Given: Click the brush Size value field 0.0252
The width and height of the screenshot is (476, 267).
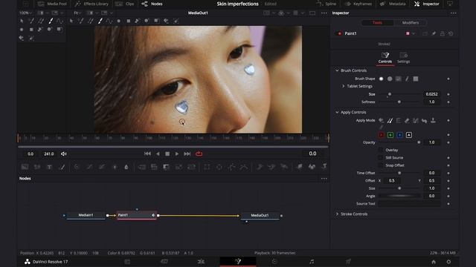Looking at the screenshot, I should coord(431,94).
